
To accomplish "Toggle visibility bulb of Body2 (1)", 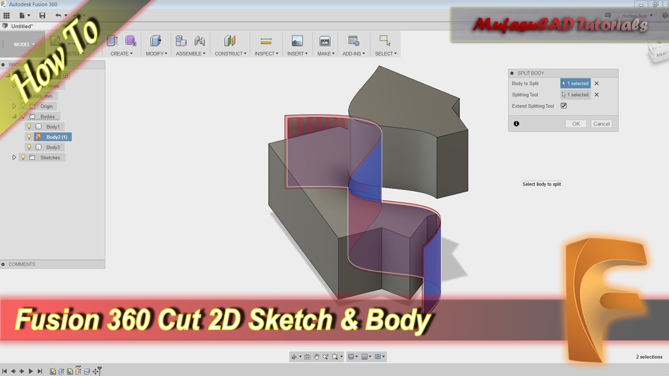I will (29, 137).
